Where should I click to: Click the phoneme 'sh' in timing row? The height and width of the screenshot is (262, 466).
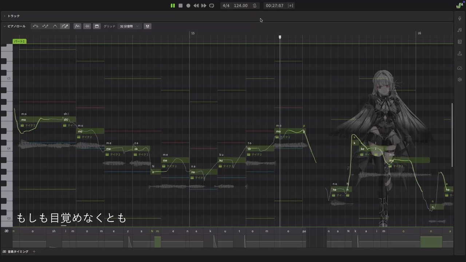54,231
